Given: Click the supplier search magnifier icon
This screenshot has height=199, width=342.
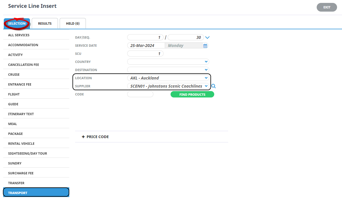Looking at the screenshot, I should click(x=214, y=86).
